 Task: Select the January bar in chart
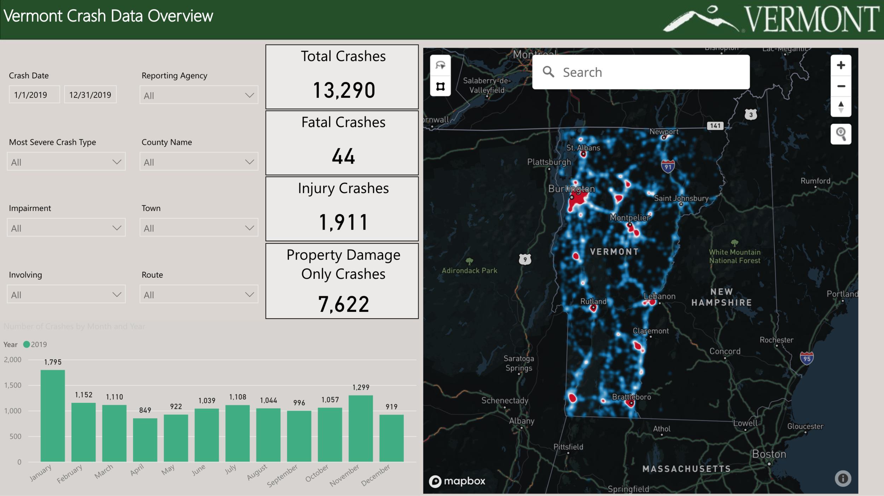click(x=53, y=415)
